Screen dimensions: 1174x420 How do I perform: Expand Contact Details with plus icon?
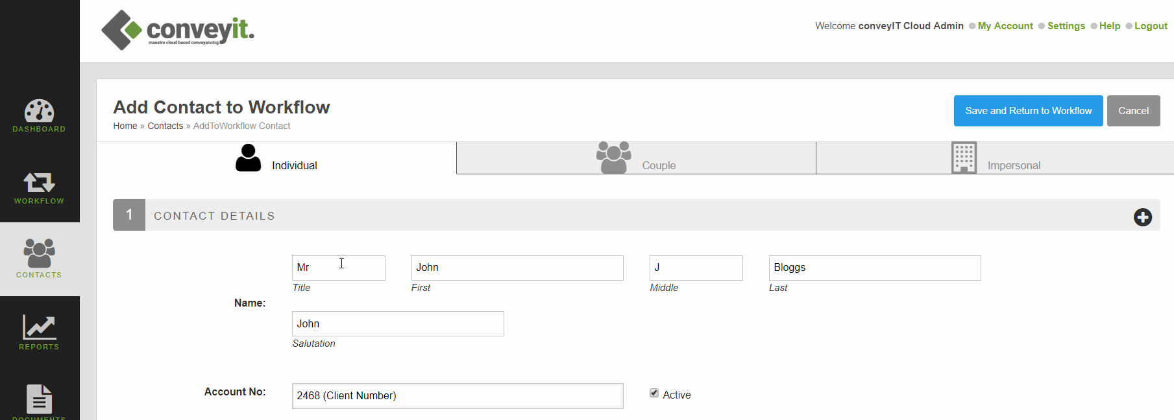(1142, 217)
